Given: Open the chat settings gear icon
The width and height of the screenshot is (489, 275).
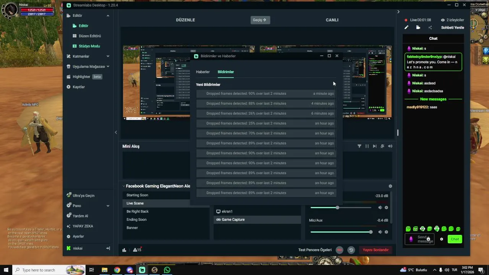Looking at the screenshot, I should click(x=442, y=239).
